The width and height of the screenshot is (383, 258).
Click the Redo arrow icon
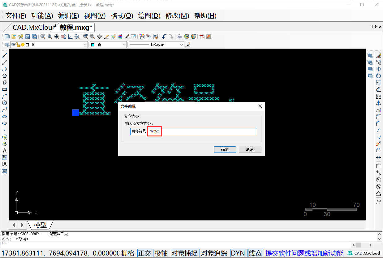(x=171, y=37)
